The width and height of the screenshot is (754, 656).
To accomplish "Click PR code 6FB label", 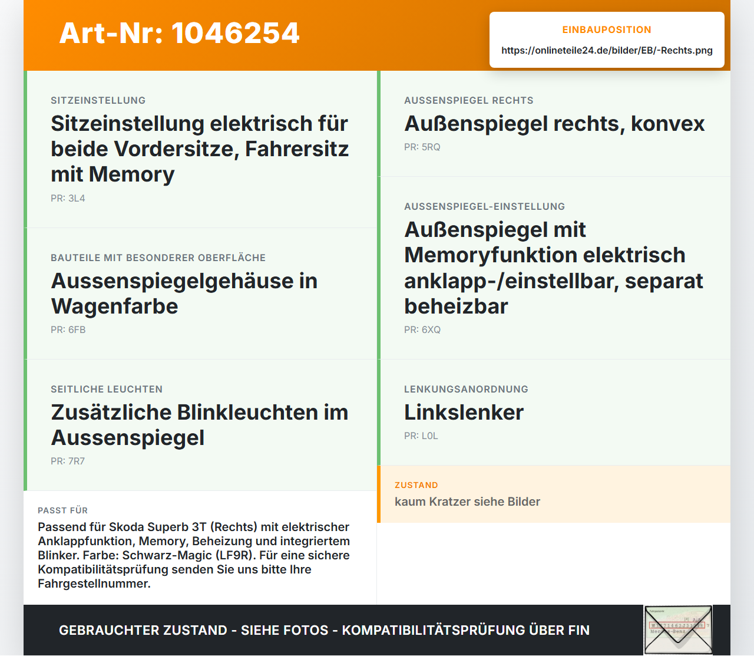I will [x=68, y=330].
